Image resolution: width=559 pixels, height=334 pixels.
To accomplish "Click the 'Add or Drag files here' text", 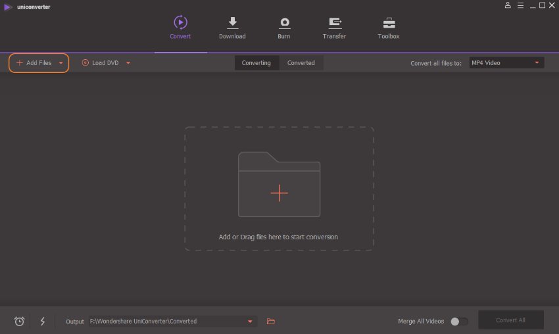I will 278,237.
